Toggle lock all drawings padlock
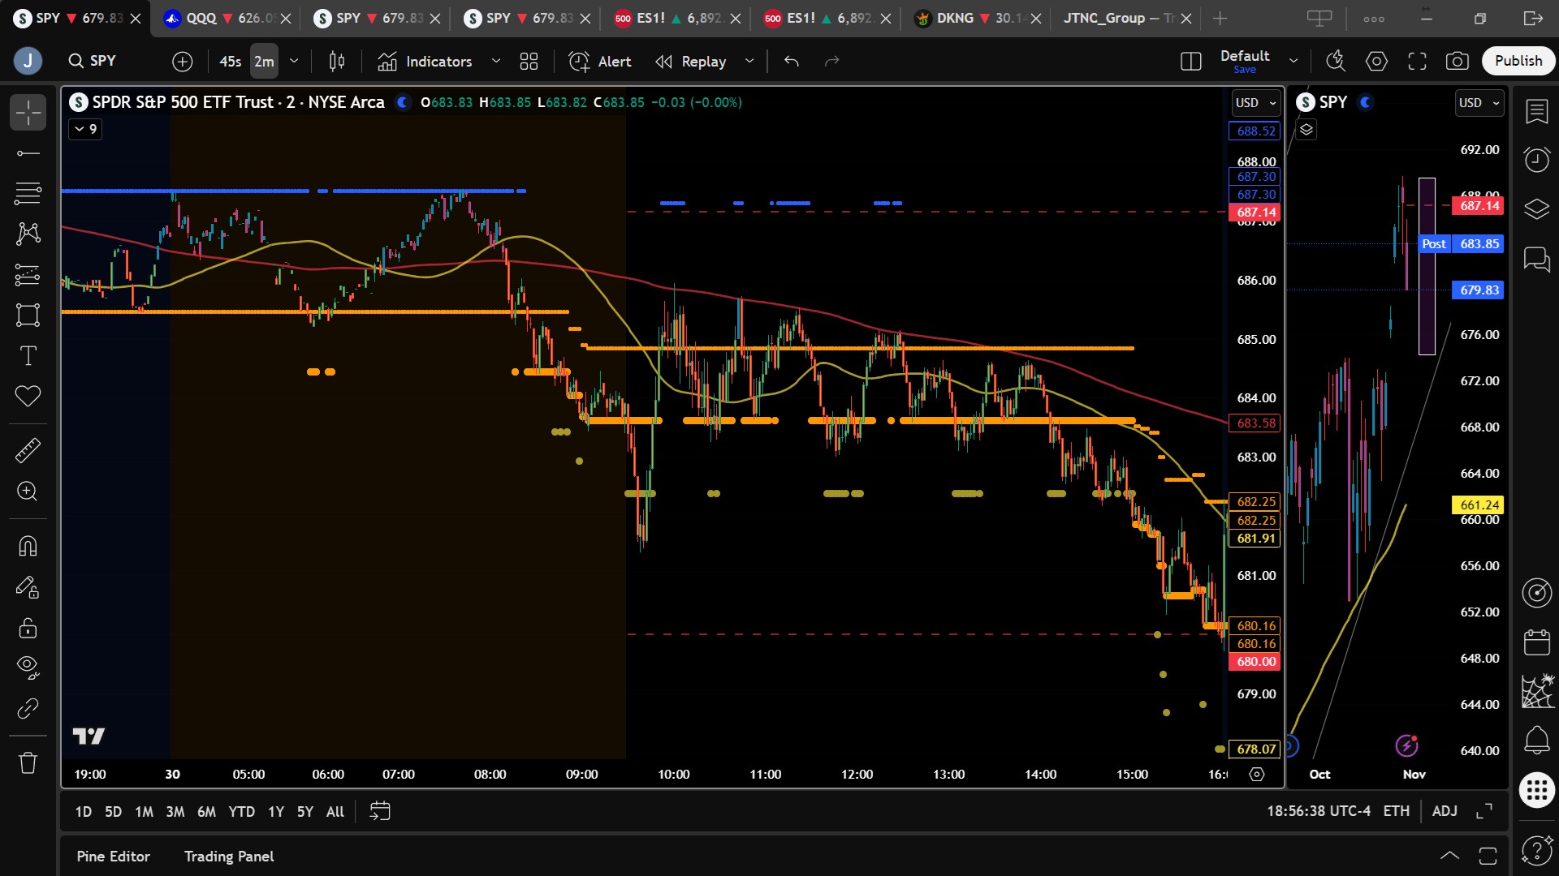Screen dimensions: 1559x876 pyautogui.click(x=28, y=628)
